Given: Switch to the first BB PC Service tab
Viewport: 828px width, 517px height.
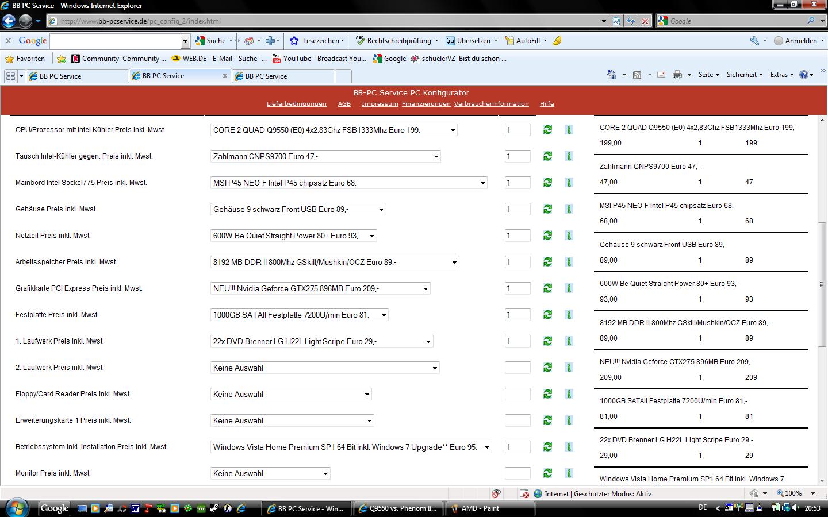Looking at the screenshot, I should (77, 76).
